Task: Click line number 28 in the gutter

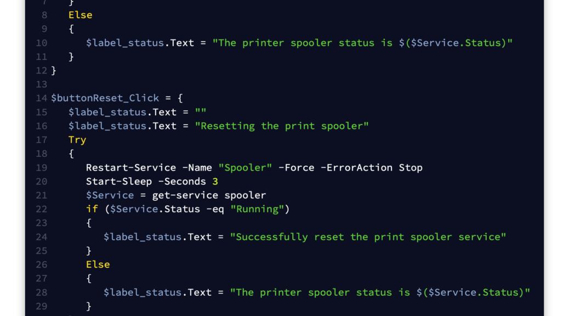Action: pos(41,292)
